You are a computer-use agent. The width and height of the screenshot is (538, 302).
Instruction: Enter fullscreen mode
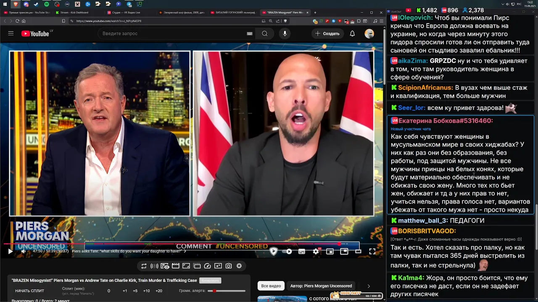pyautogui.click(x=372, y=251)
